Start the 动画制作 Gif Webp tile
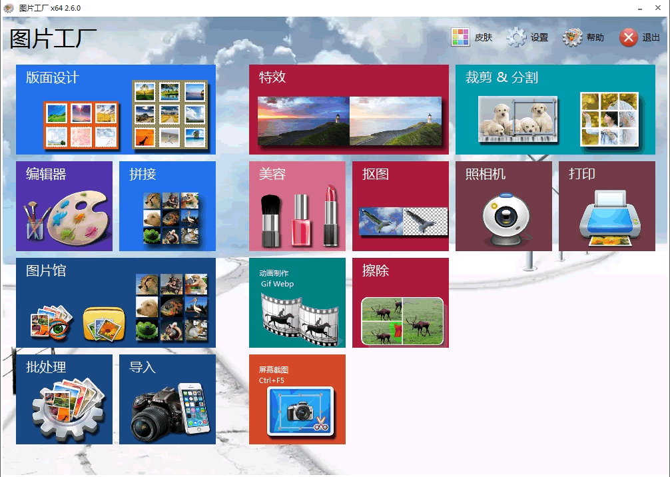 [297, 302]
